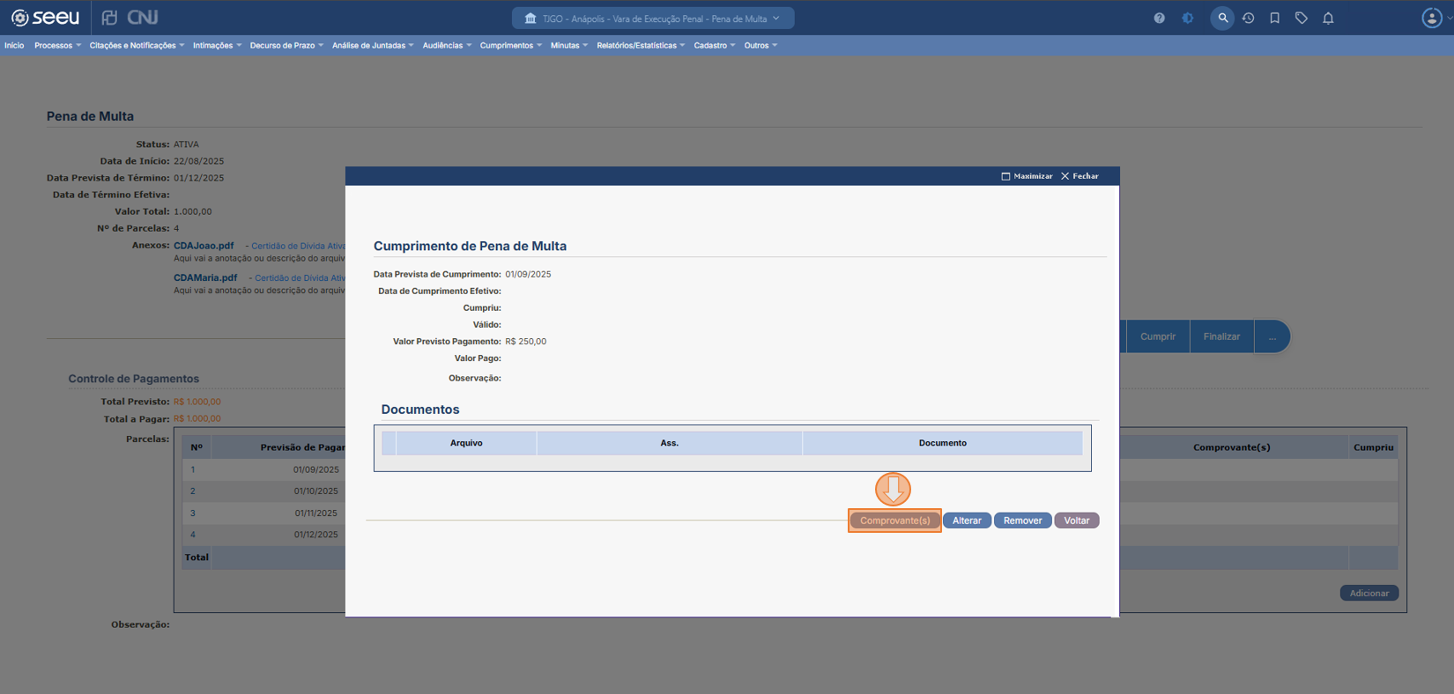The image size is (1454, 694).
Task: Open the Relatórios/Estatísticas dropdown menu
Action: click(640, 45)
